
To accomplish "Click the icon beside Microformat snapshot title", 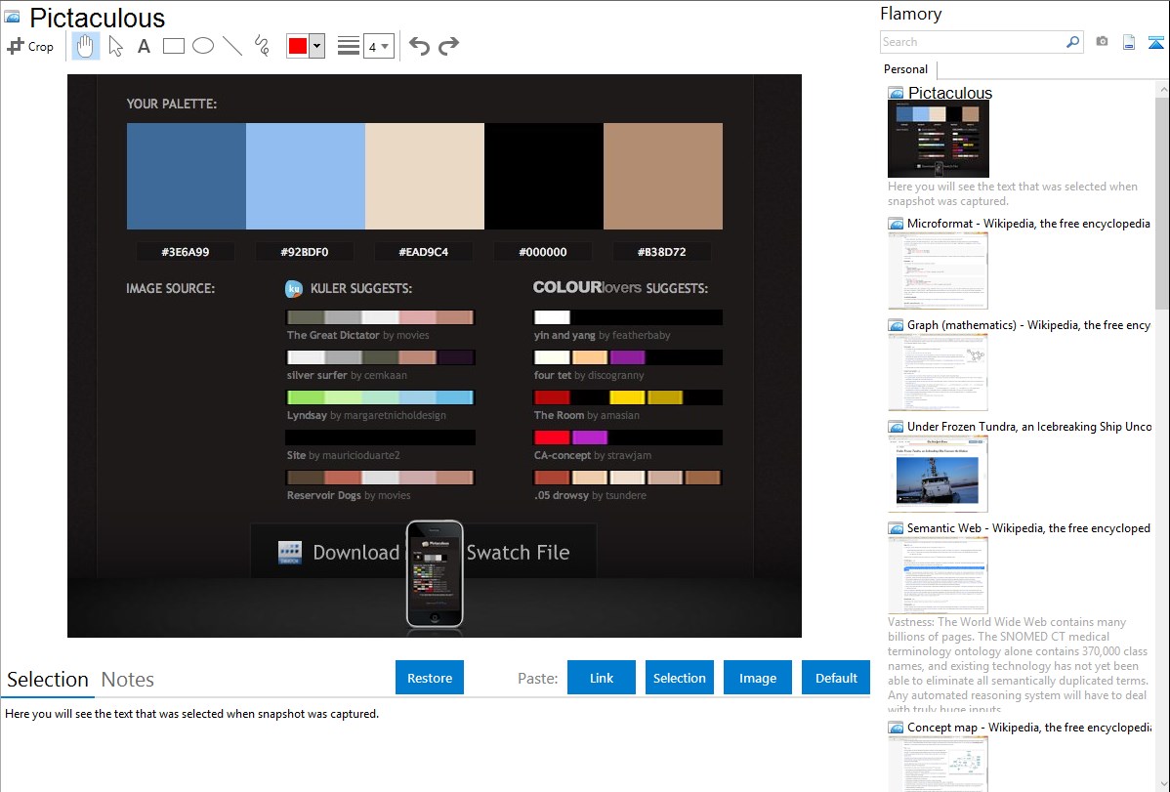I will pos(896,224).
